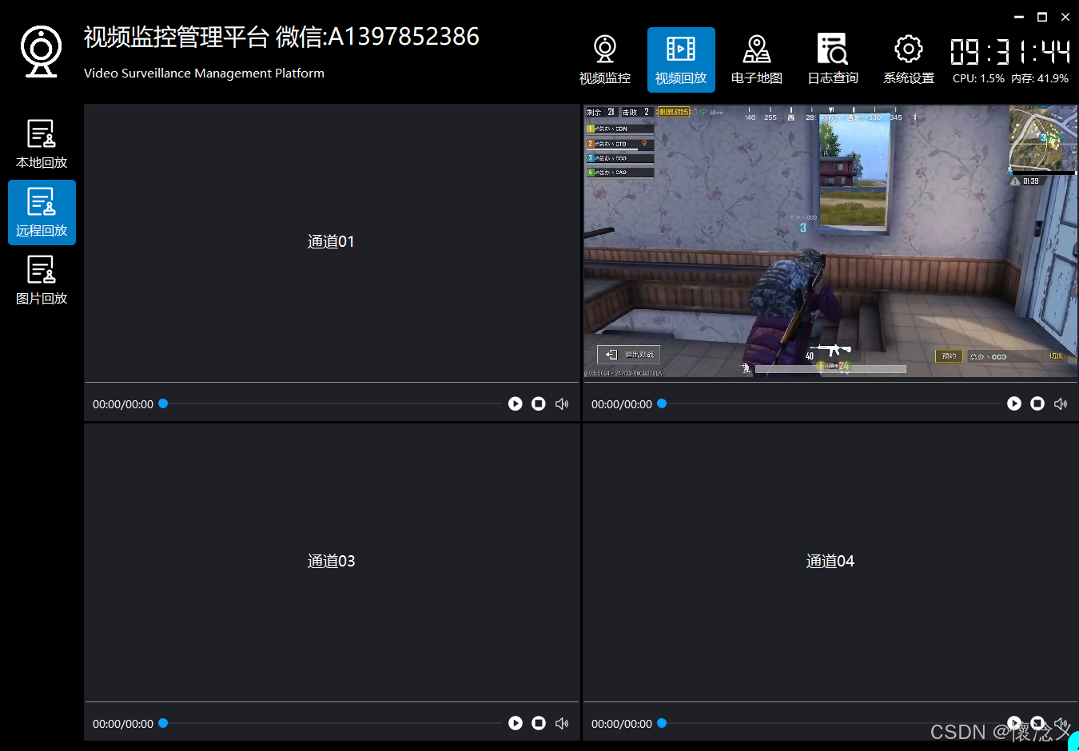Select the channel 02 game video pane
Image resolution: width=1079 pixels, height=751 pixels.
[830, 241]
